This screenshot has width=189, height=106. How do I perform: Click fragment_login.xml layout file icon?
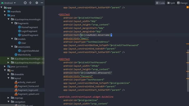point(16,90)
